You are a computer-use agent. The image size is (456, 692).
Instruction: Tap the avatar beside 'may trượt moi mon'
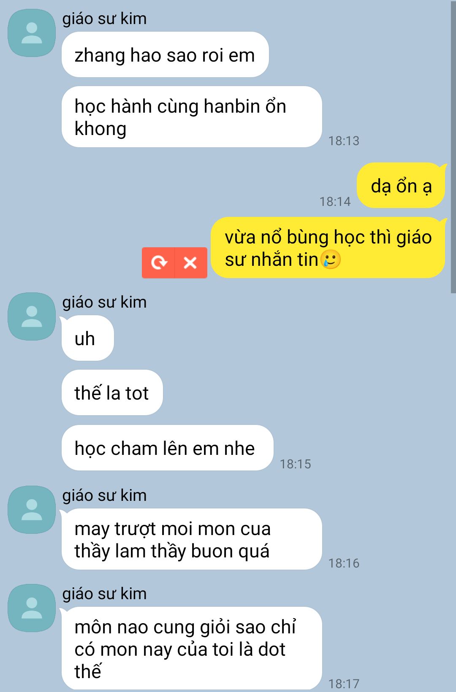pyautogui.click(x=32, y=510)
